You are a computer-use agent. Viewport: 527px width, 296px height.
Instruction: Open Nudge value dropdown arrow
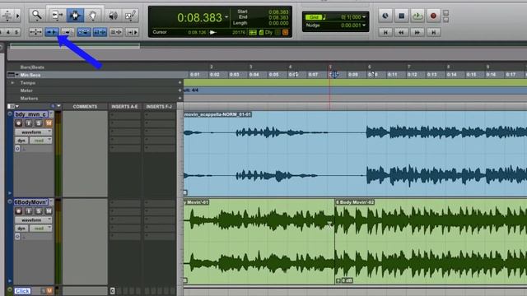pyautogui.click(x=364, y=25)
